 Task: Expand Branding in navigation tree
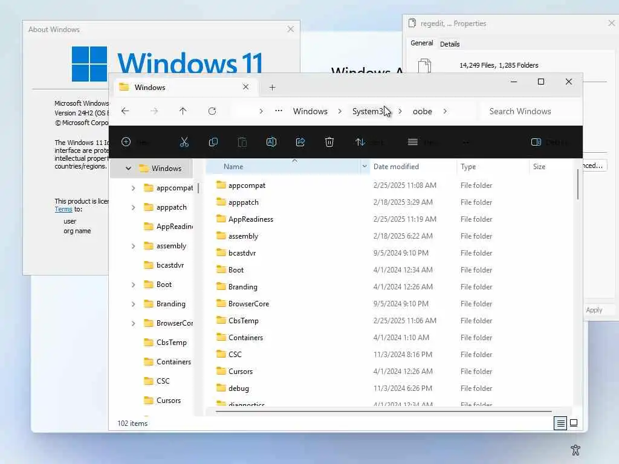click(x=134, y=304)
